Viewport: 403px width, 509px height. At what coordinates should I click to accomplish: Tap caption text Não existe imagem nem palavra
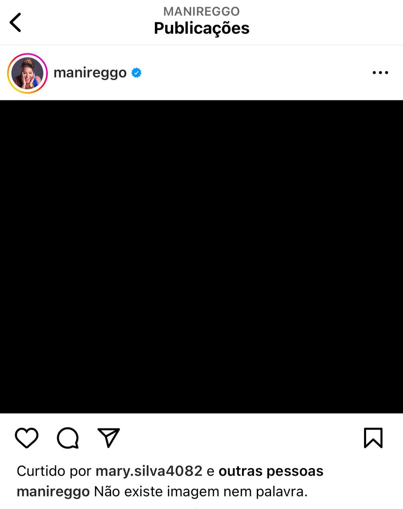tap(201, 491)
